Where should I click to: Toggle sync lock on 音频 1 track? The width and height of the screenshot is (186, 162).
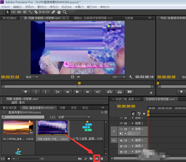[126, 140]
